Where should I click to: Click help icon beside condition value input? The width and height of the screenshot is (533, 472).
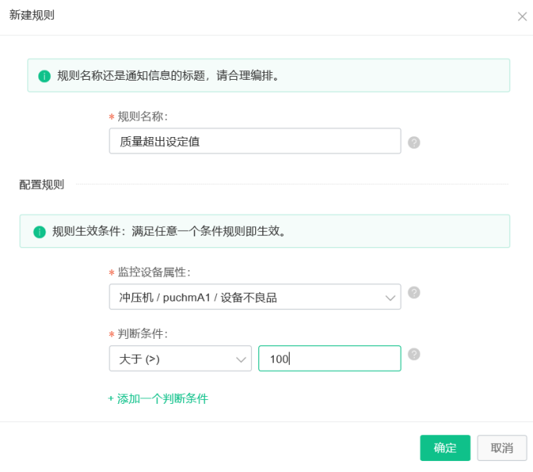414,355
